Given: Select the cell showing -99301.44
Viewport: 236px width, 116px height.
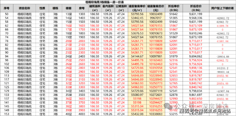Looking at the screenshot, I should [x=223, y=72].
